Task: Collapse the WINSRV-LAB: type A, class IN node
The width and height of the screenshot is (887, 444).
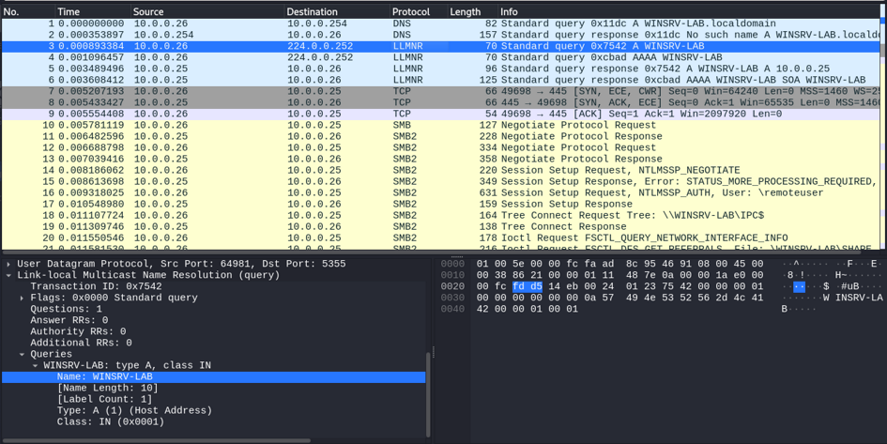Action: tap(36, 366)
